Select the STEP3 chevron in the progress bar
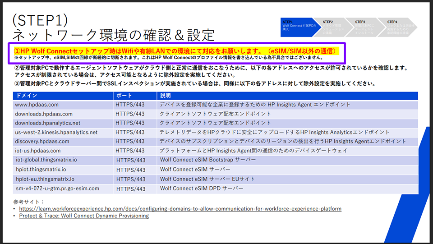The width and height of the screenshot is (433, 244). coord(366,28)
